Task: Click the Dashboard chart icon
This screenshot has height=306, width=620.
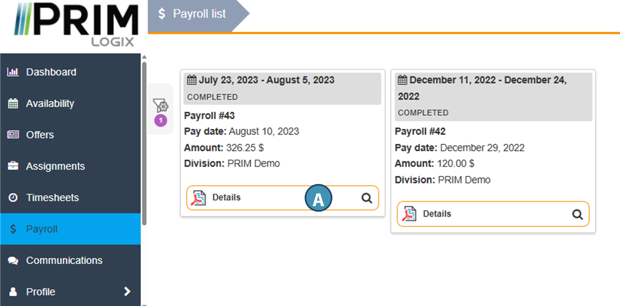Action: [13, 72]
